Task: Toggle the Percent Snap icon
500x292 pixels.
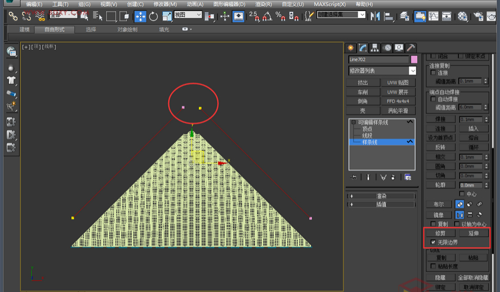Action: point(280,16)
